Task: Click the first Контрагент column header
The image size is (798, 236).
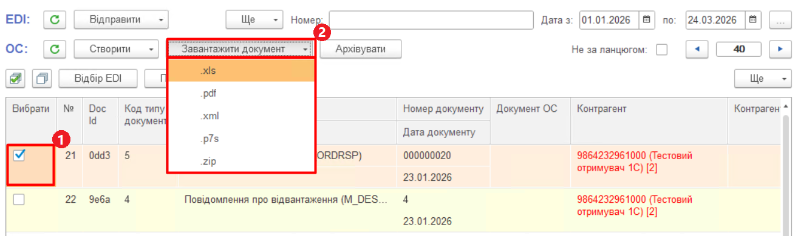Action: (x=649, y=120)
